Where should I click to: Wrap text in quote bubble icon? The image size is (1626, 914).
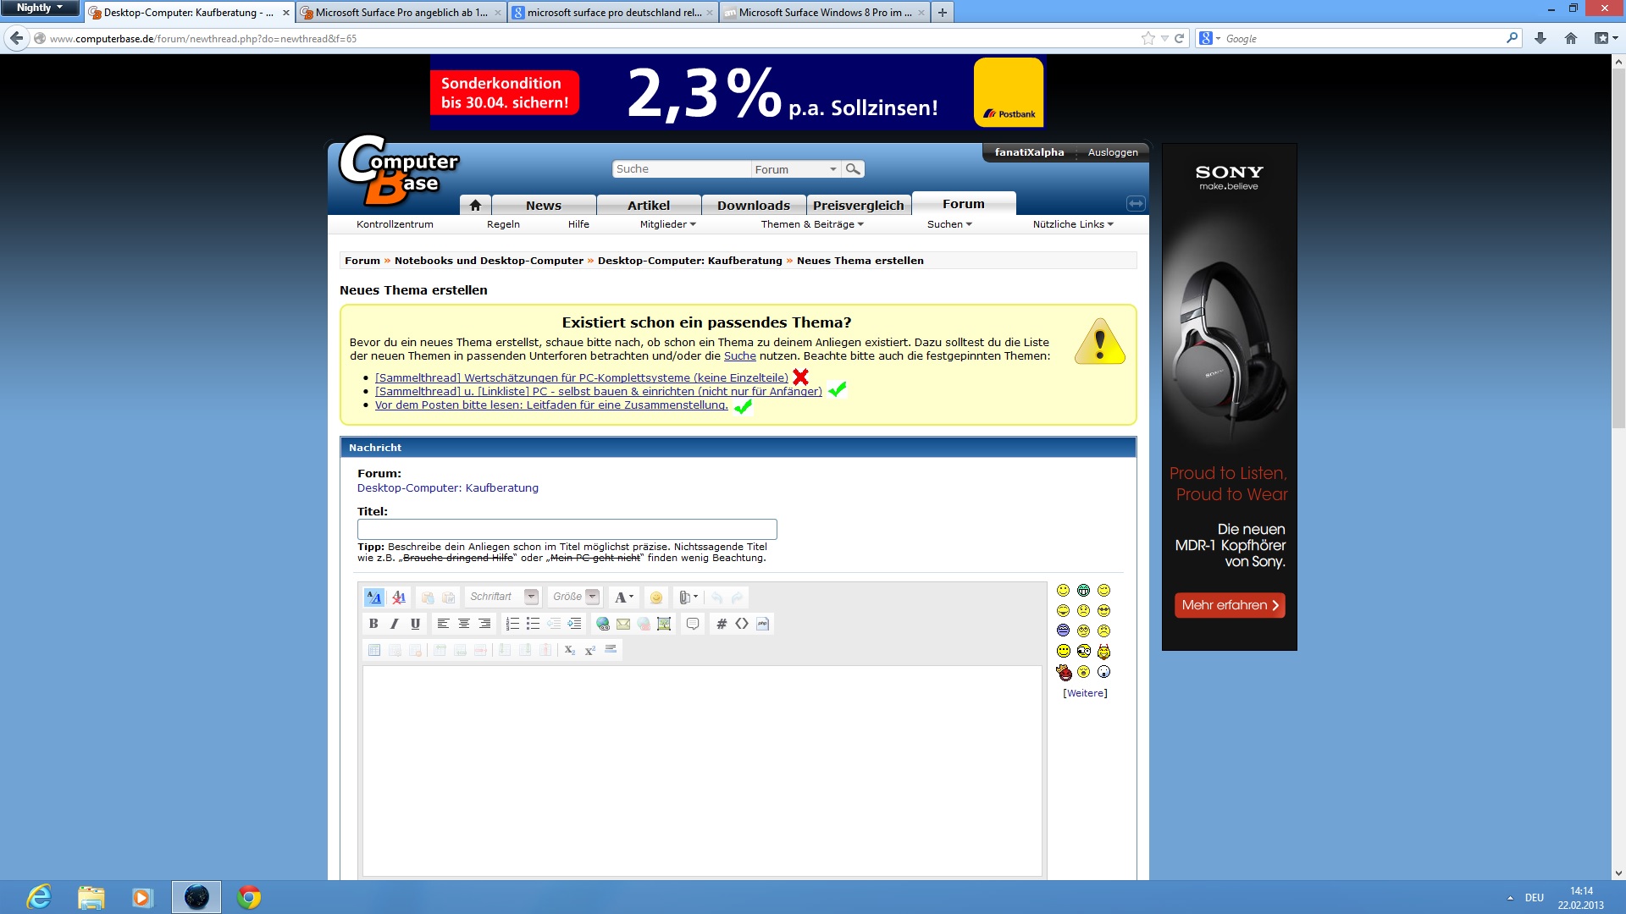(693, 624)
